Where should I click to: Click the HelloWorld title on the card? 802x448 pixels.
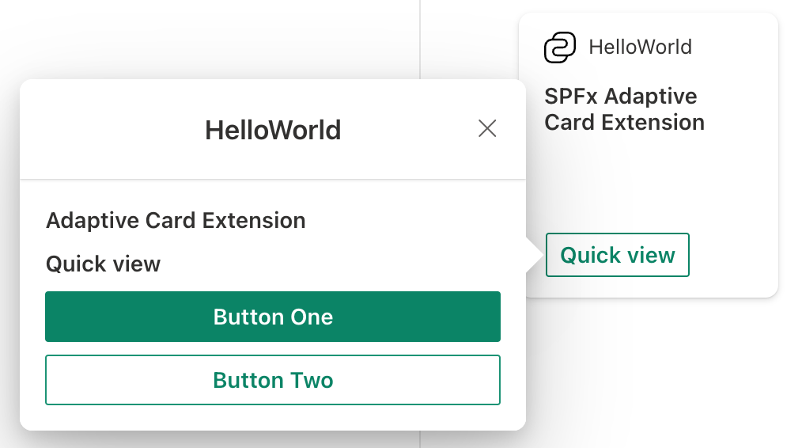(640, 47)
